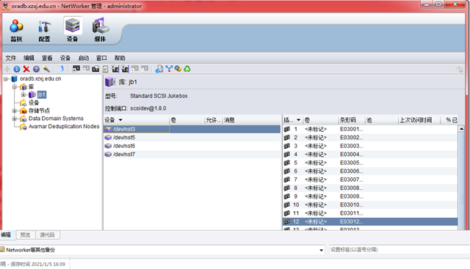Click the slot list scrollbar up arrow
Image resolution: width=470 pixels, height=269 pixels.
(461, 129)
